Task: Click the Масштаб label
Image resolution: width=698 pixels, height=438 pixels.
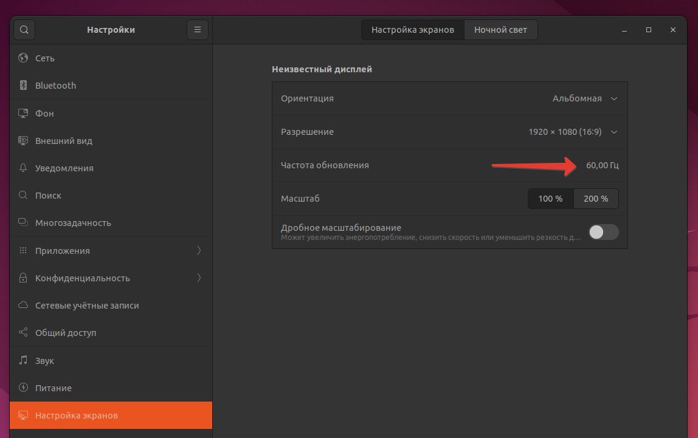Action: coord(300,199)
